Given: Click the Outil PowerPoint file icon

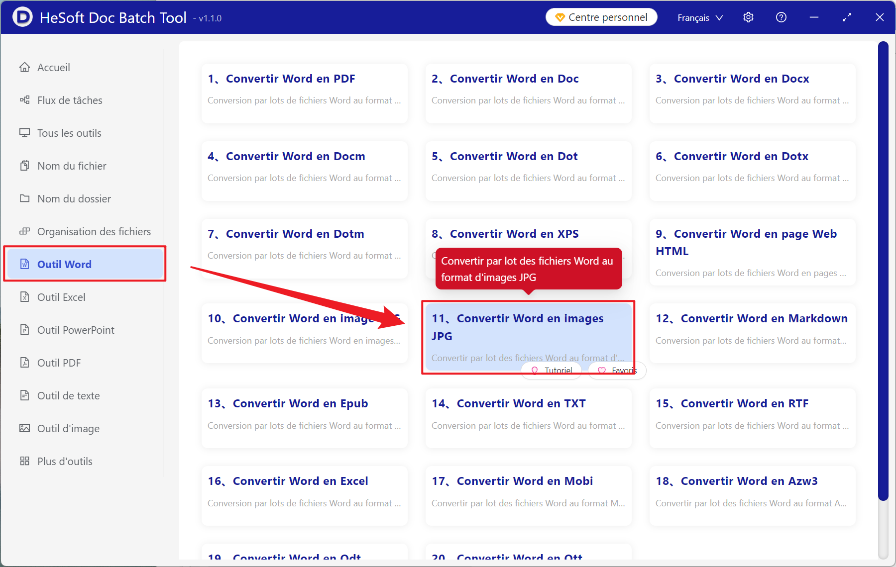Looking at the screenshot, I should [x=24, y=330].
